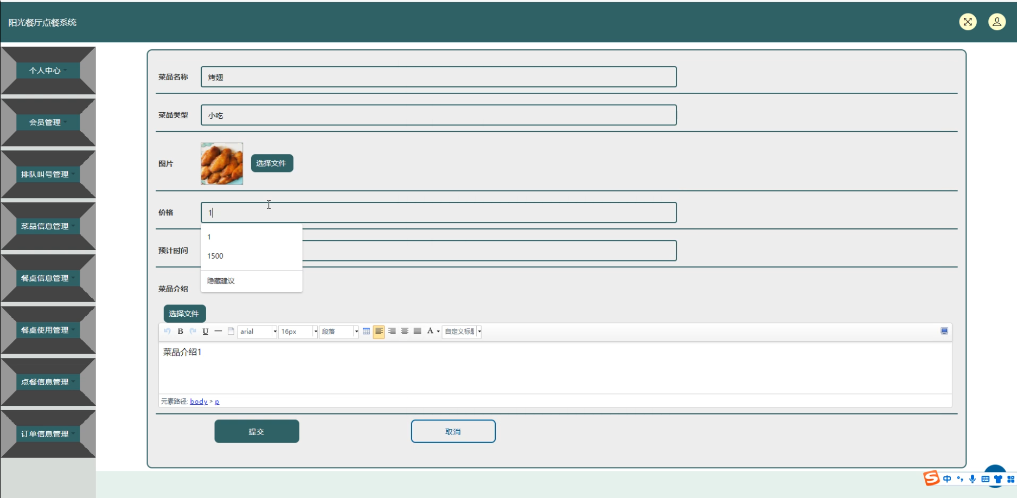Screen dimensions: 1017x498
Task: Justify text in editor
Action: [417, 331]
